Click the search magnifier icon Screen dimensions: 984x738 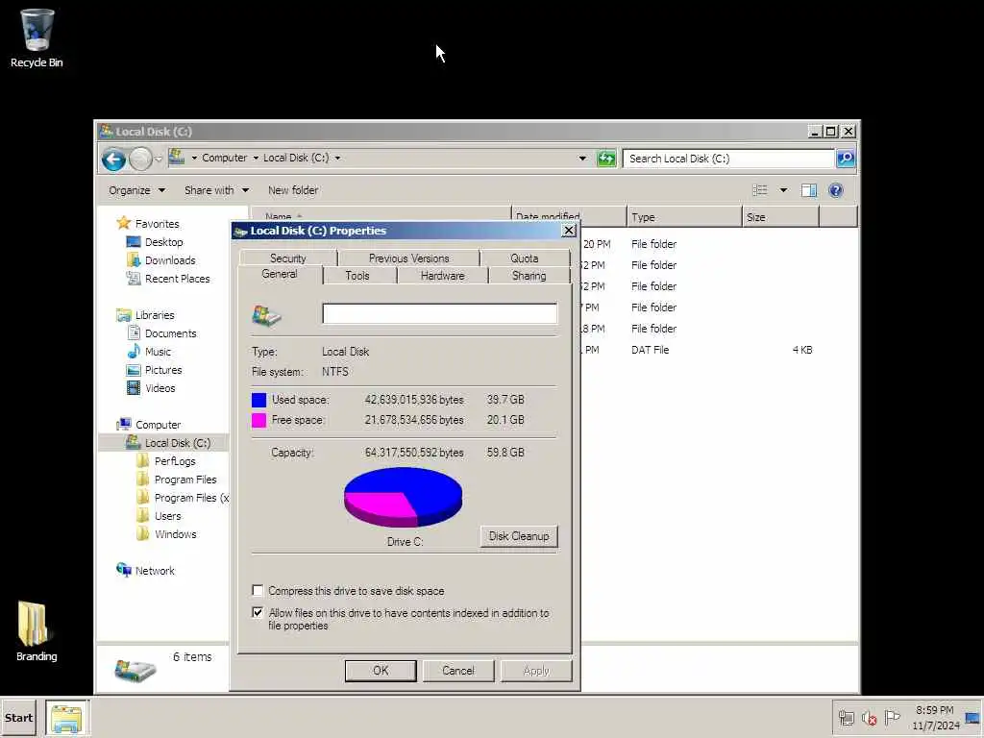(x=846, y=159)
